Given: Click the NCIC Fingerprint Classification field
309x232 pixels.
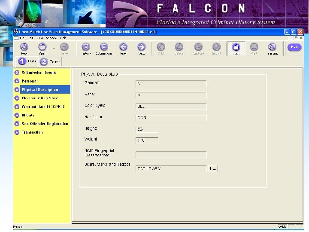Looking at the screenshot, I should tap(171, 155).
